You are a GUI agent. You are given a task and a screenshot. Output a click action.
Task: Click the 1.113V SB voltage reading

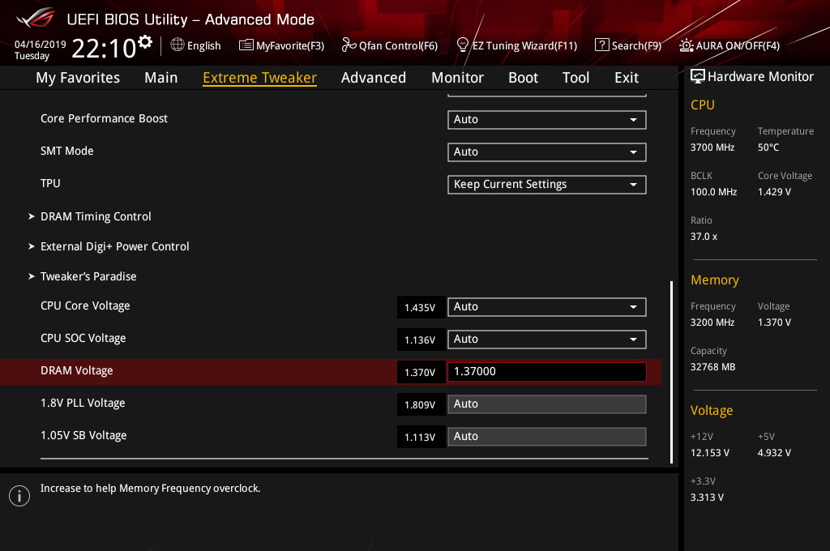pos(421,438)
